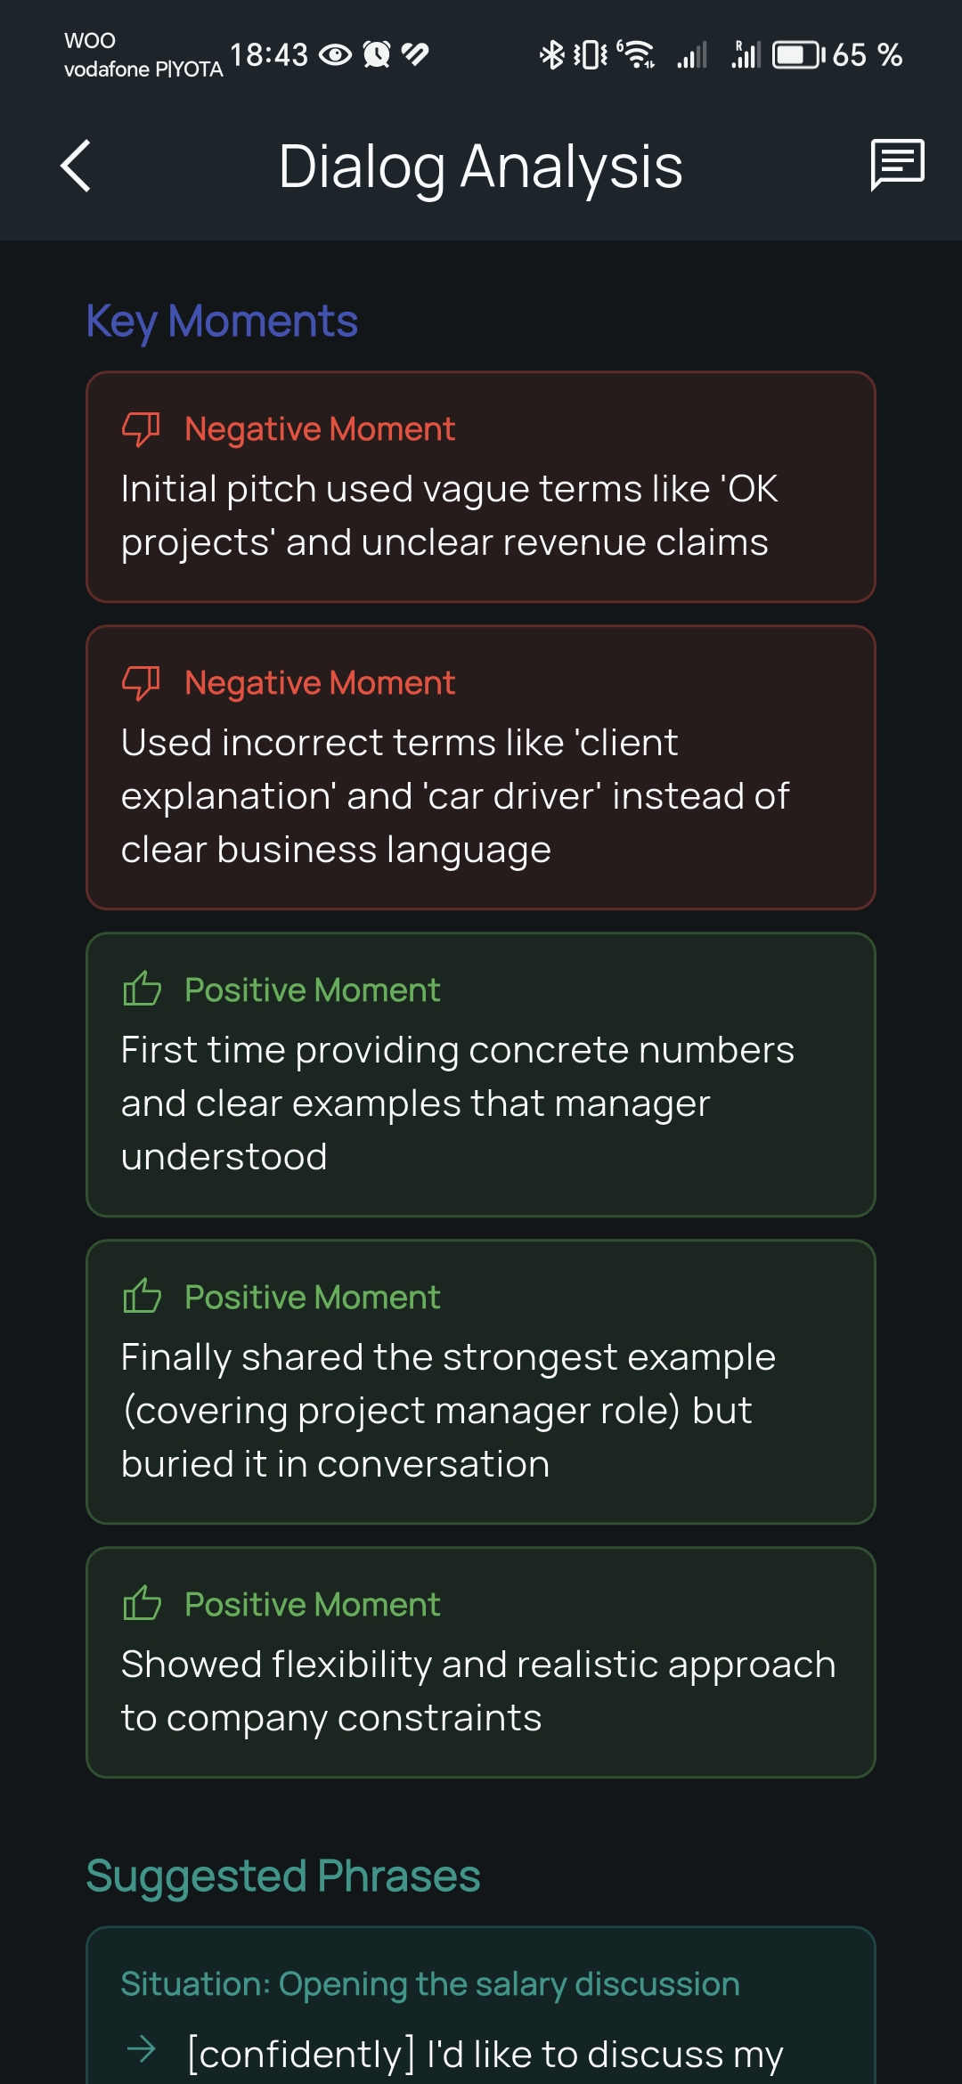Tap thumbs-up icon on concrete numbers card

[x=142, y=989]
